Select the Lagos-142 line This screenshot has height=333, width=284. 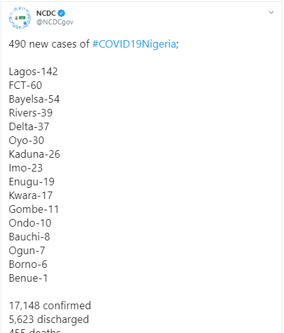tap(33, 72)
